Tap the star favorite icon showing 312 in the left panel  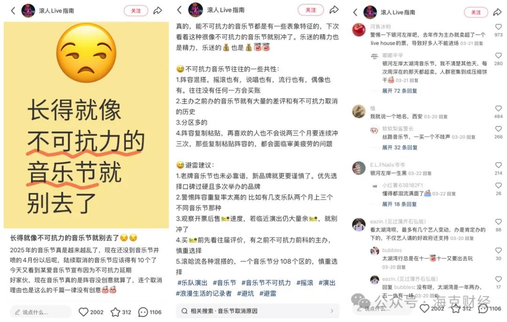pos(115,312)
